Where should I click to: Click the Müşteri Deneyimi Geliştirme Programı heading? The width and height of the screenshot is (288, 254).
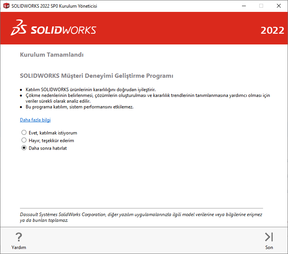point(96,76)
